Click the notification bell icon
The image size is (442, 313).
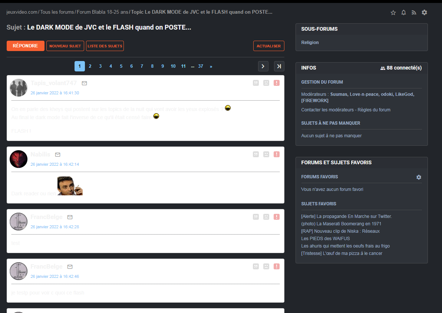(404, 12)
